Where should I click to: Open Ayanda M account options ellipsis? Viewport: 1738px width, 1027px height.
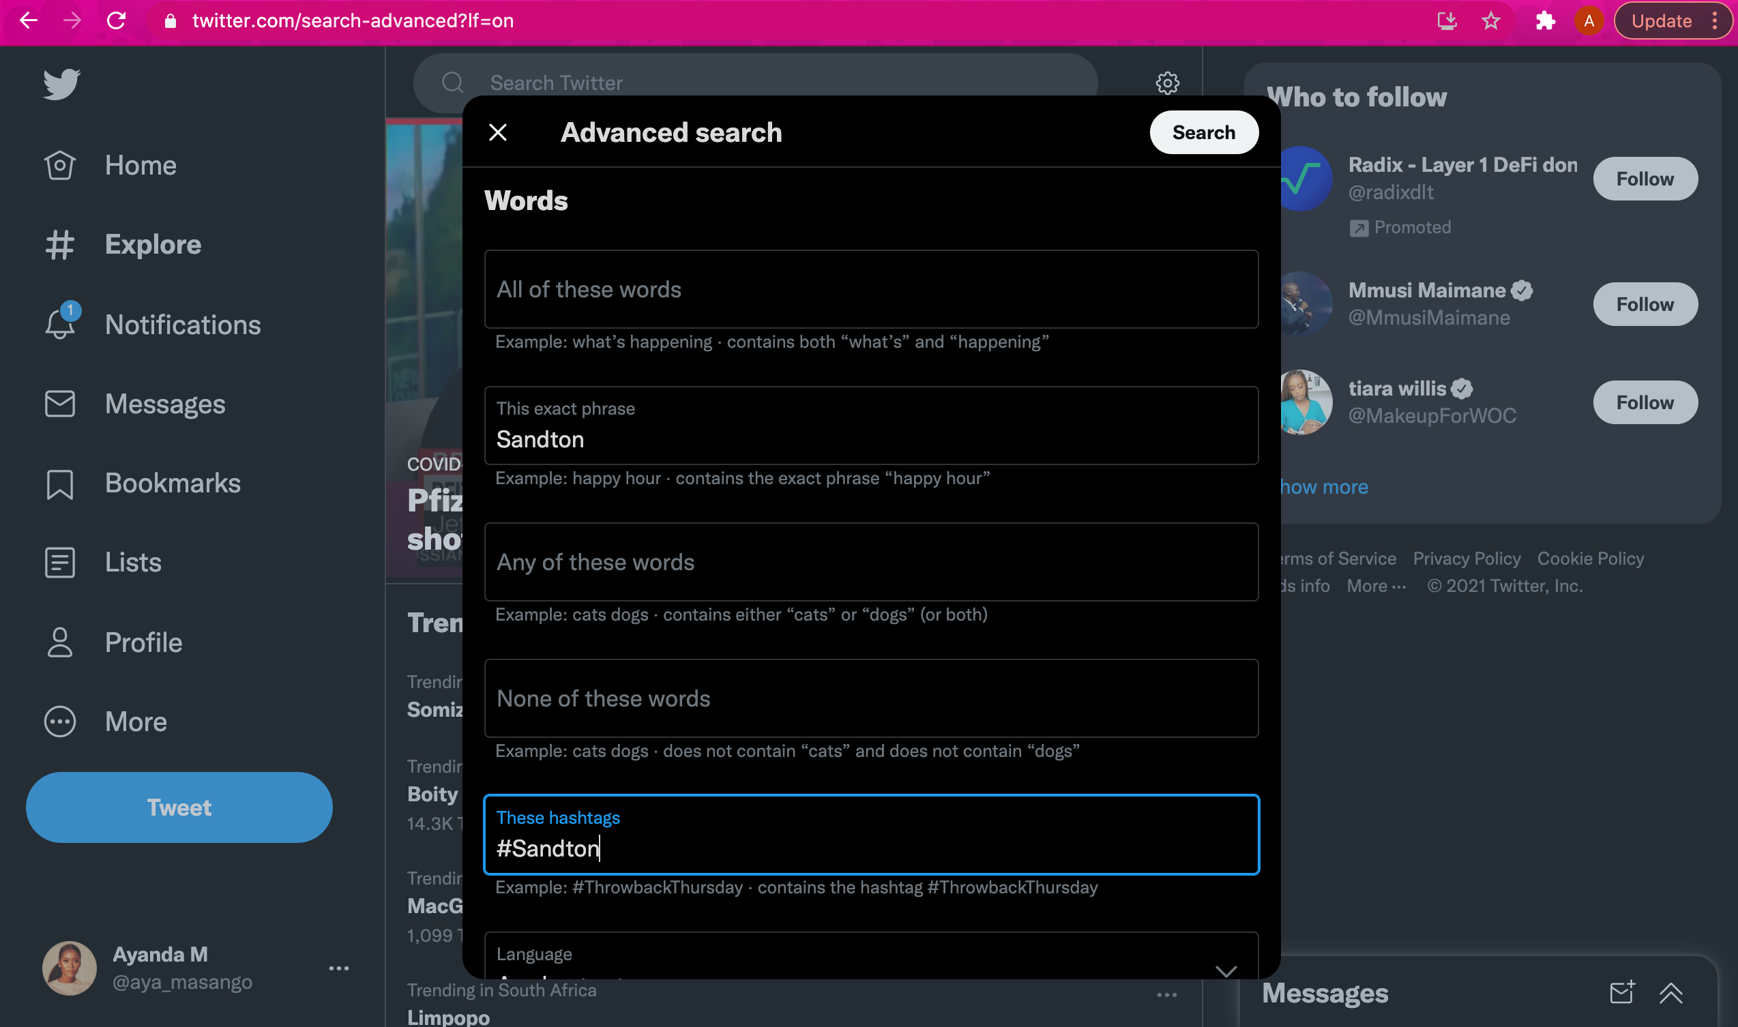[x=338, y=968]
